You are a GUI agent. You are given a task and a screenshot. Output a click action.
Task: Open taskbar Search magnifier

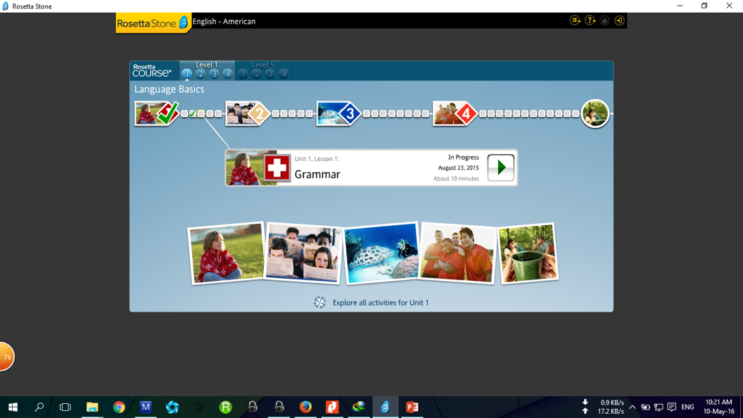pyautogui.click(x=39, y=407)
